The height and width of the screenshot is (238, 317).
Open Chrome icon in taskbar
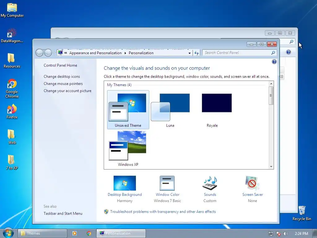coord(89,233)
